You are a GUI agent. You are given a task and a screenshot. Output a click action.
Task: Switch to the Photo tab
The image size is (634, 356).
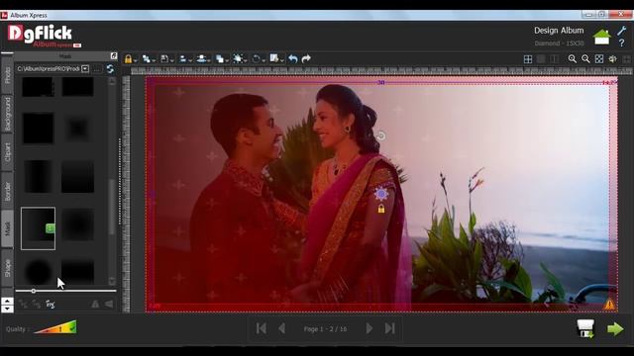tap(7, 75)
